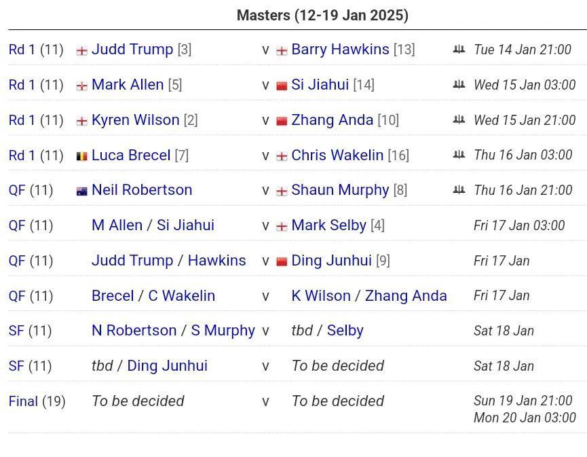This screenshot has width=587, height=457.
Task: Open Chris Wakelin player page
Action: click(337, 155)
